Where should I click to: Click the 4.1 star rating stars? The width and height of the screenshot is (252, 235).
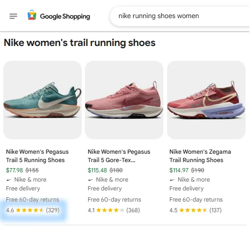[x=110, y=210]
